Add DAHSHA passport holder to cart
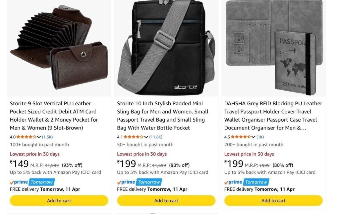The image size is (338, 214). coord(273,201)
